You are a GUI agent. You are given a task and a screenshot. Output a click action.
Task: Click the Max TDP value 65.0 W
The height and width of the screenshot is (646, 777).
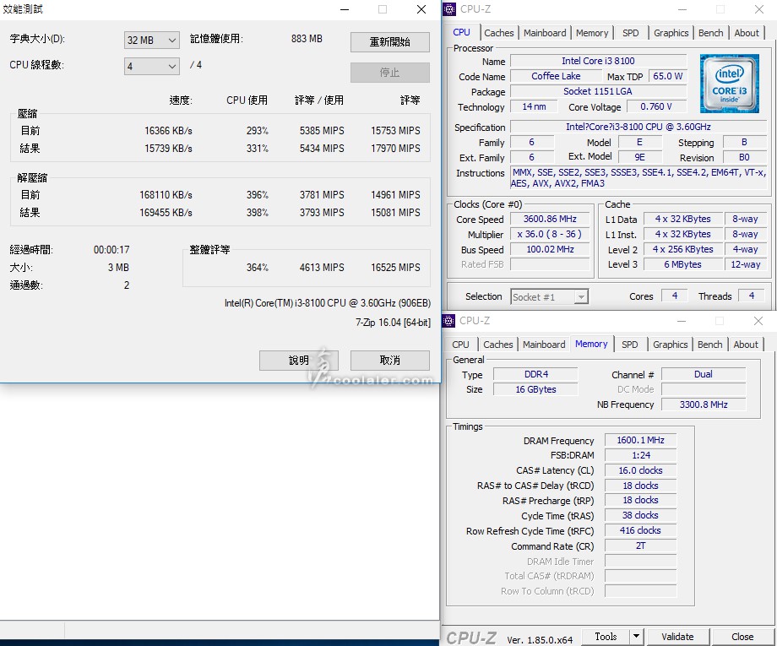tap(667, 76)
